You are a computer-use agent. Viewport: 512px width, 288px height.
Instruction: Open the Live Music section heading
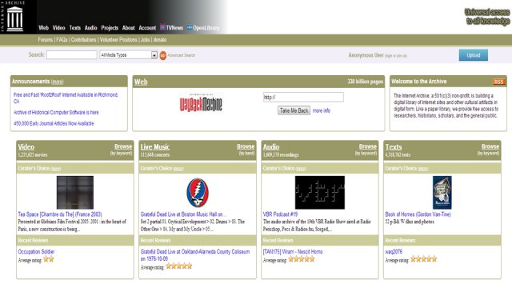tap(155, 147)
